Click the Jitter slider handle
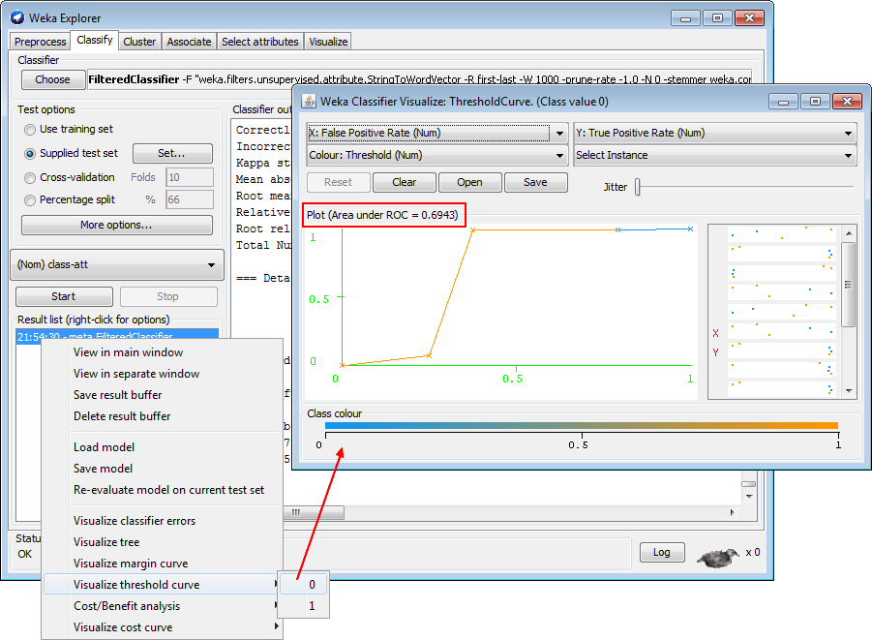This screenshot has width=872, height=640. 637,188
